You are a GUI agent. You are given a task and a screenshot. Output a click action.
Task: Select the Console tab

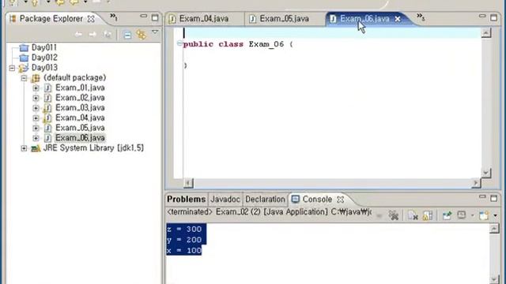point(317,200)
